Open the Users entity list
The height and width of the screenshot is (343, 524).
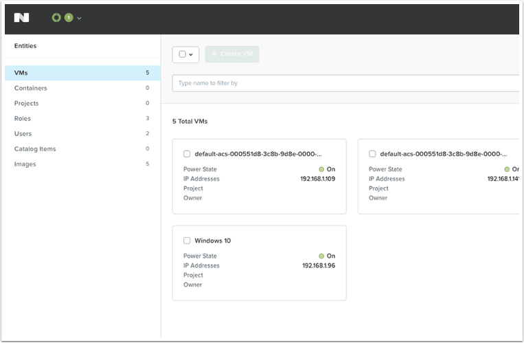[x=23, y=133]
